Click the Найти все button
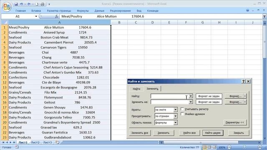The width and height of the screenshot is (267, 150). [189, 133]
